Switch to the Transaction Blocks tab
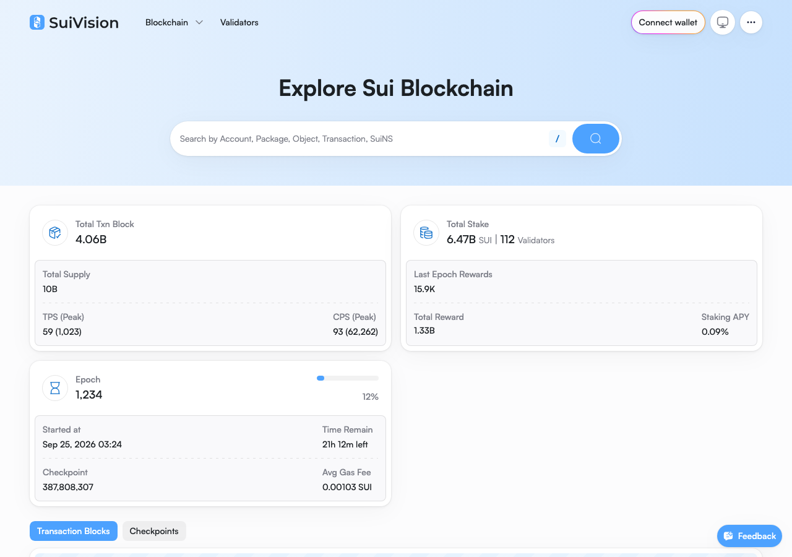Image resolution: width=792 pixels, height=557 pixels. [x=74, y=531]
